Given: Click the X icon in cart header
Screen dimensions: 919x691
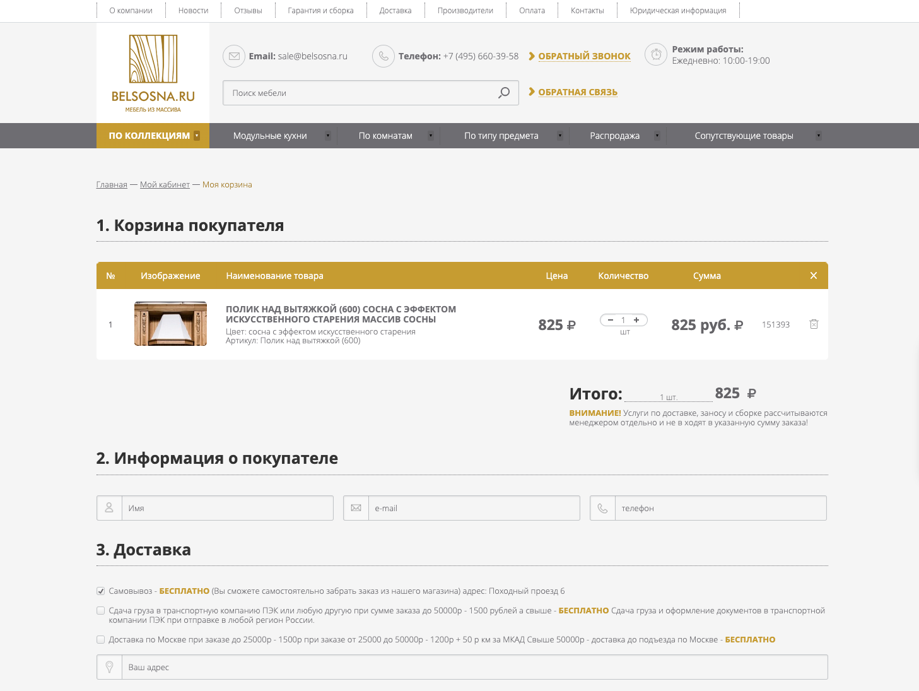Looking at the screenshot, I should [x=813, y=276].
